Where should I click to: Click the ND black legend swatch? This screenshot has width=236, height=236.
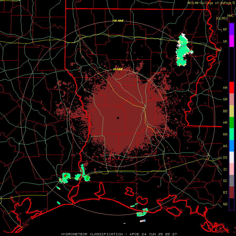[232, 204]
